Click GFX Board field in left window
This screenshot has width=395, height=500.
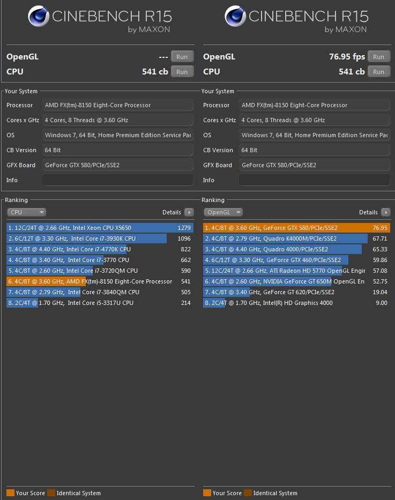pyautogui.click(x=117, y=165)
